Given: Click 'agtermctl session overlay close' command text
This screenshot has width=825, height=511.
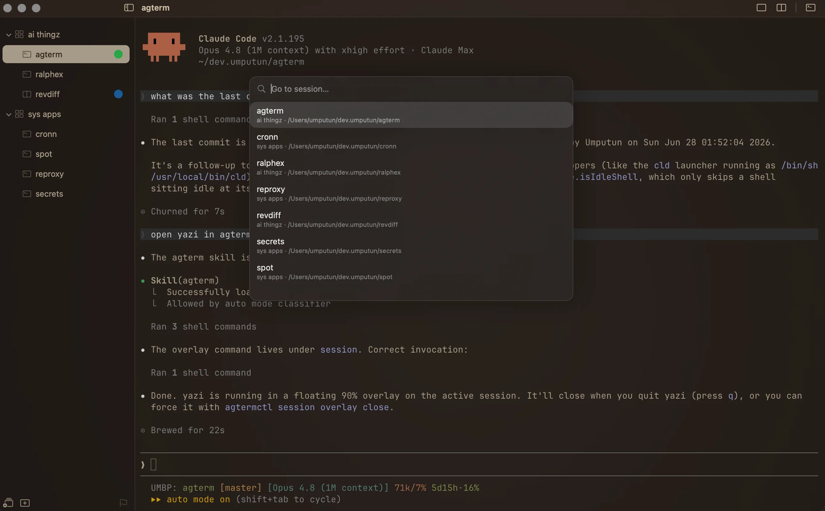Looking at the screenshot, I should [x=307, y=407].
